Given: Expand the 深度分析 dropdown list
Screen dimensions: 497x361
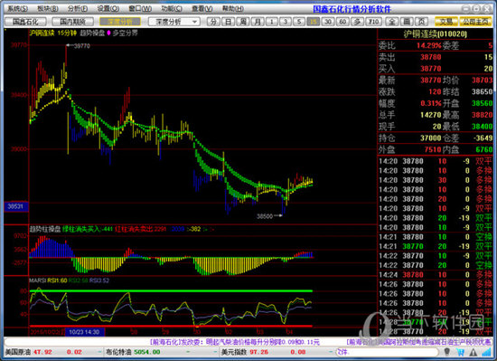Looking at the screenshot, I should coord(195,22).
